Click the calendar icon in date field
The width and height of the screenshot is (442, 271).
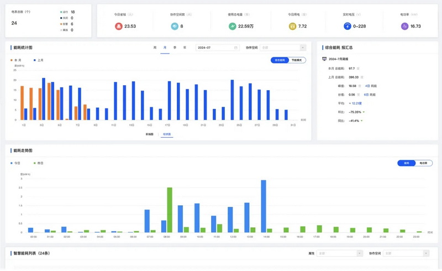pyautogui.click(x=236, y=48)
